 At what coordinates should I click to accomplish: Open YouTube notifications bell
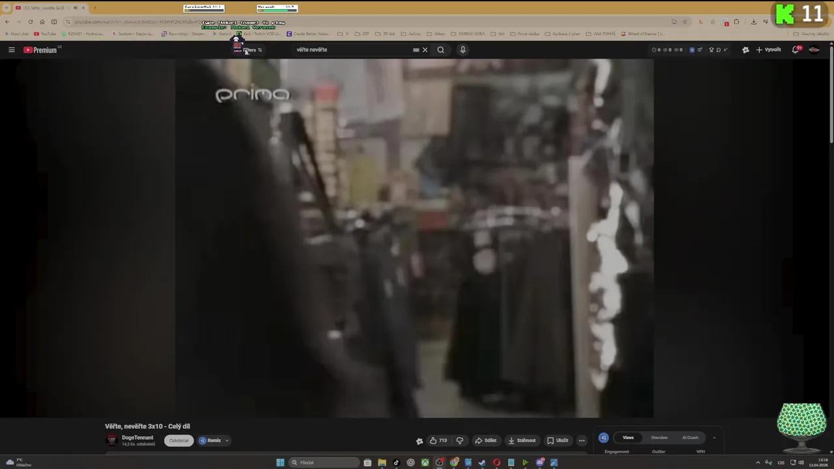(796, 50)
